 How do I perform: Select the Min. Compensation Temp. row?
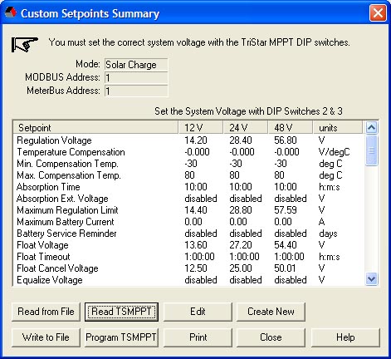188,164
